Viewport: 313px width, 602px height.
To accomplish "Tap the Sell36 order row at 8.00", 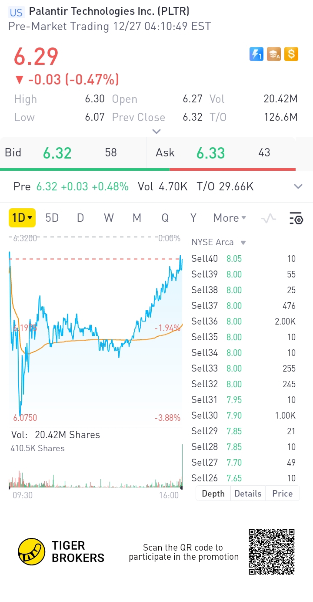I will pyautogui.click(x=243, y=321).
